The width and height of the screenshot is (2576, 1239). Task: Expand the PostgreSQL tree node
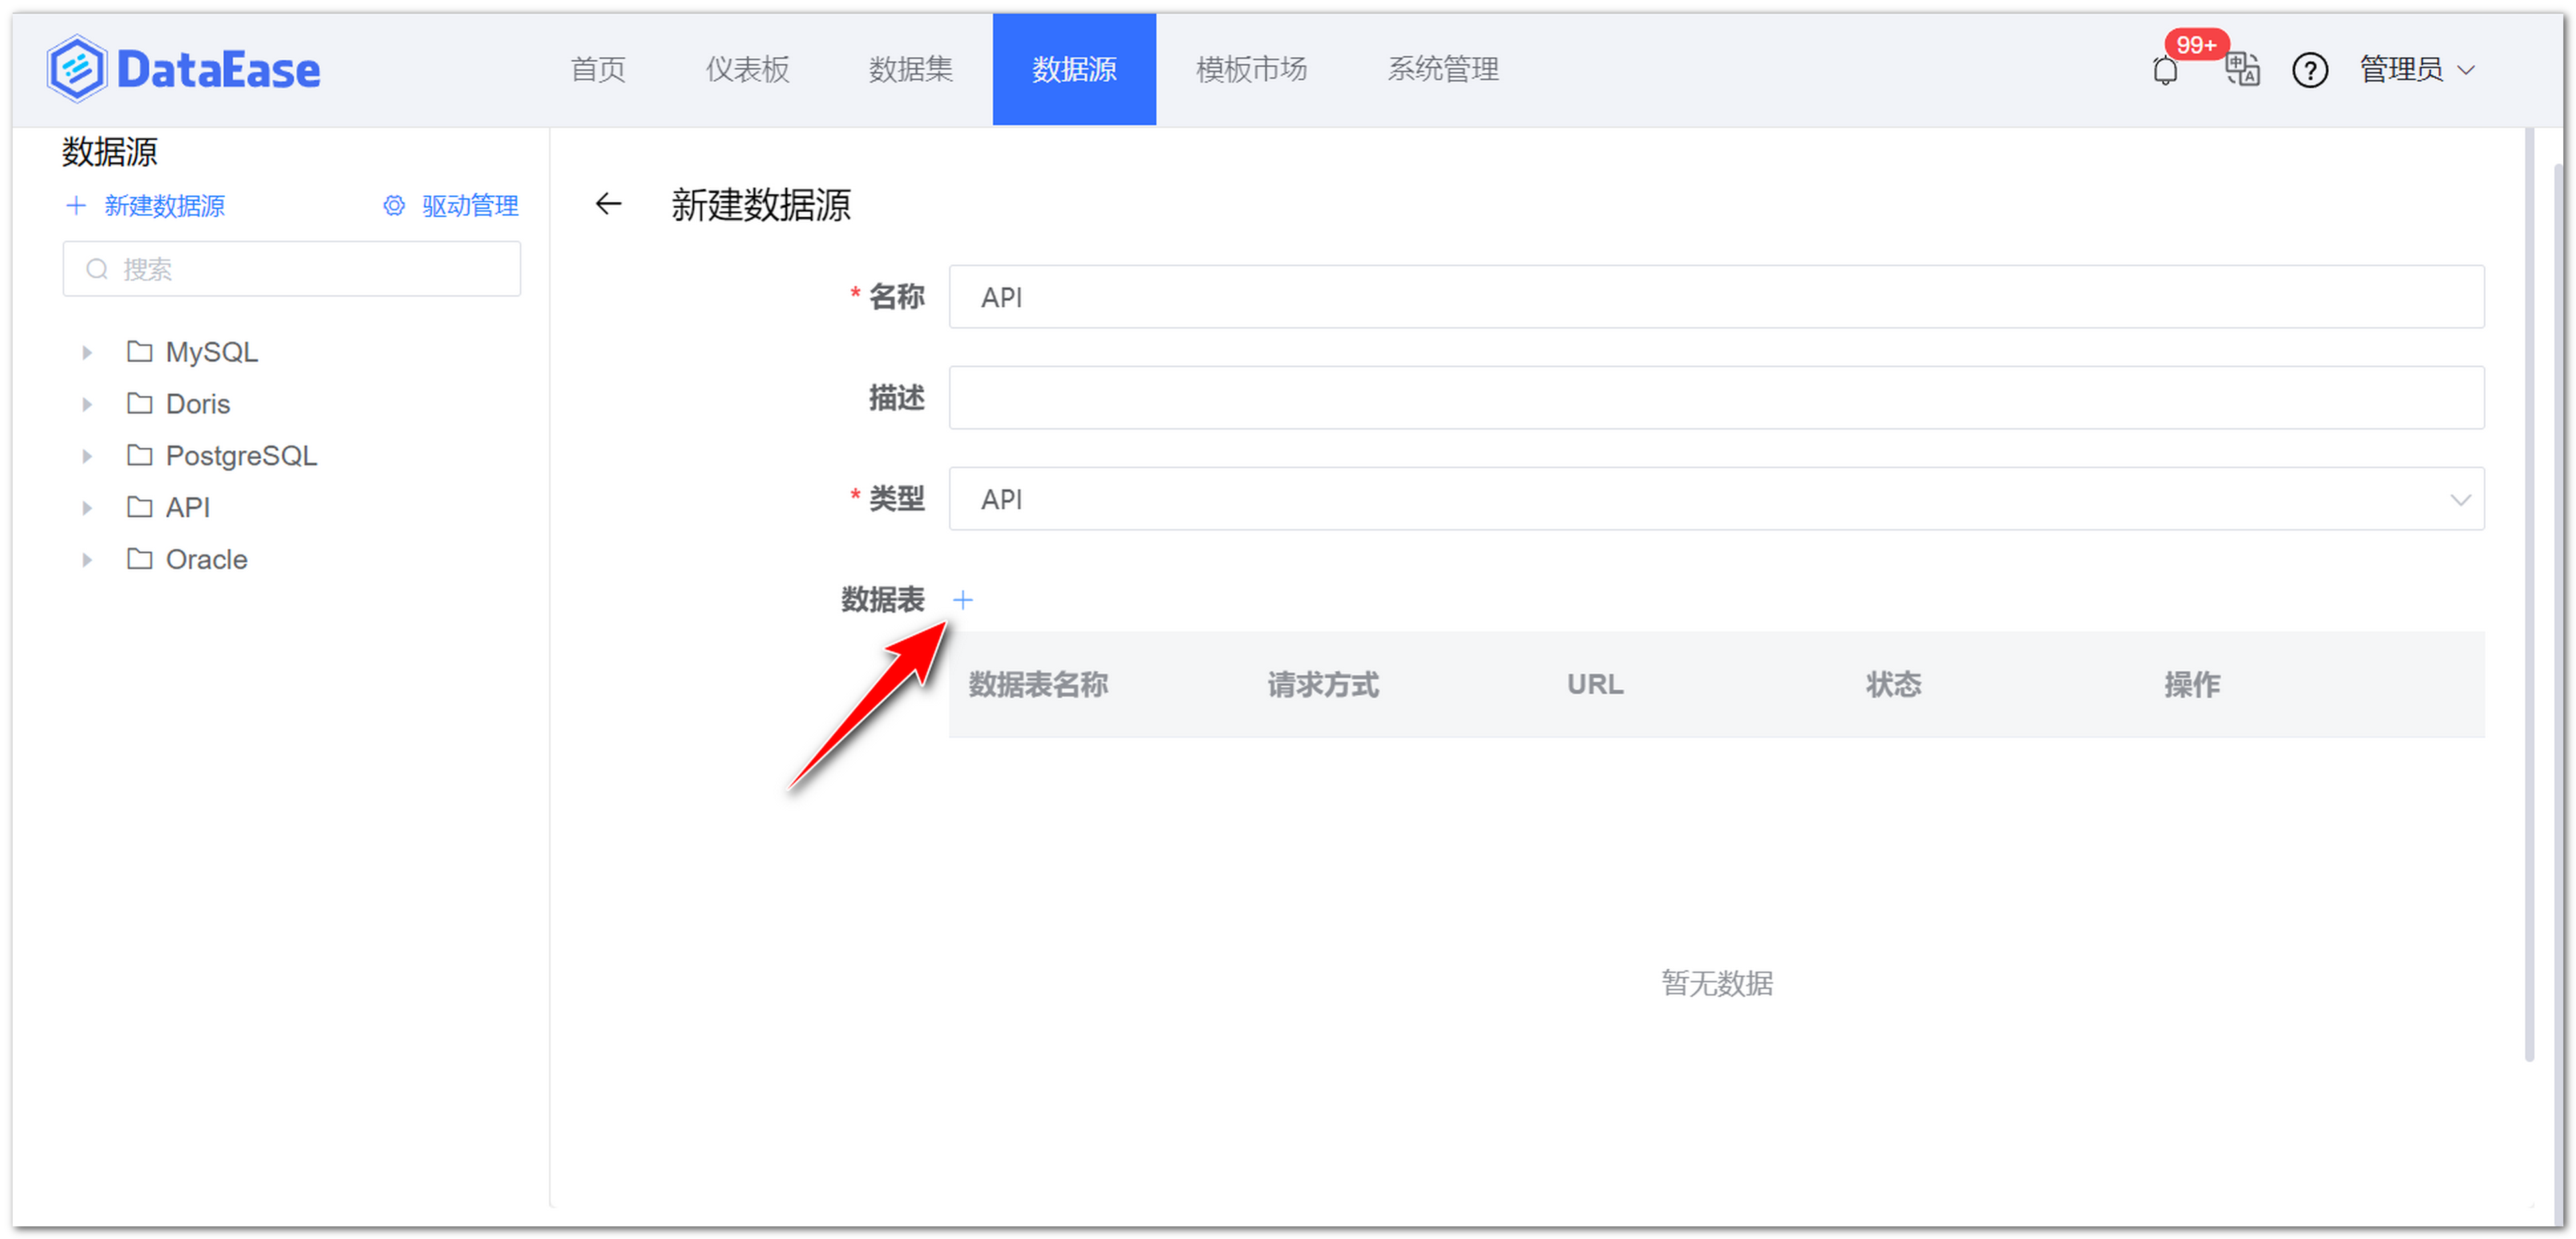coord(86,455)
